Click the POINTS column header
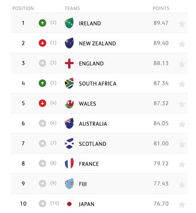The width and height of the screenshot is (196, 213). (161, 8)
